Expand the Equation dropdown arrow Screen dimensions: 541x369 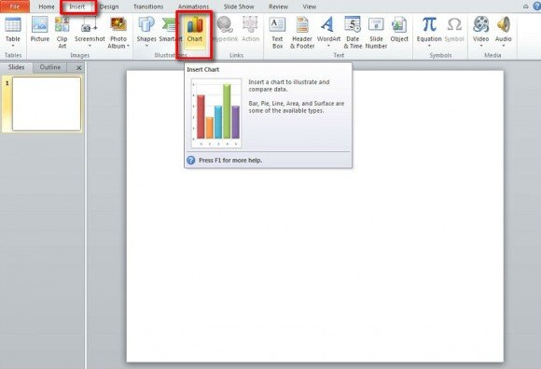(x=429, y=46)
